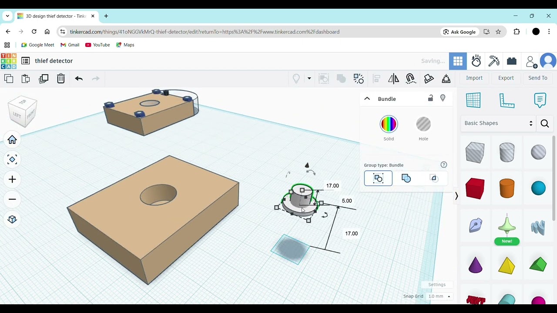Open the Basic Shapes library dropdown
The height and width of the screenshot is (313, 557).
pos(498,123)
